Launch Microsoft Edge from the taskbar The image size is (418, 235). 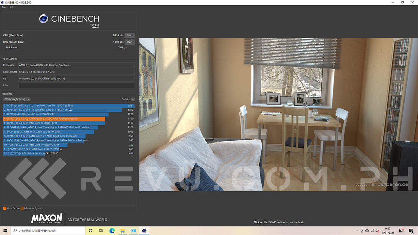tap(112, 231)
